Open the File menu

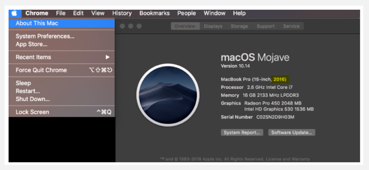(x=60, y=13)
